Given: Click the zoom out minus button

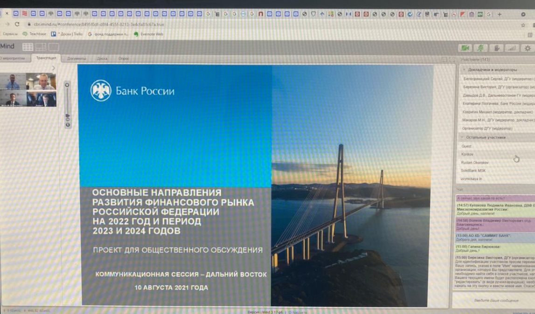Looking at the screenshot, I should pos(68,120).
